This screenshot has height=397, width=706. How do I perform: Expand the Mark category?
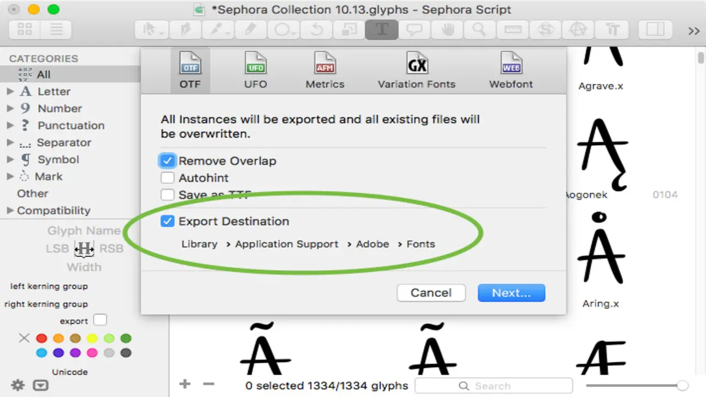click(10, 177)
